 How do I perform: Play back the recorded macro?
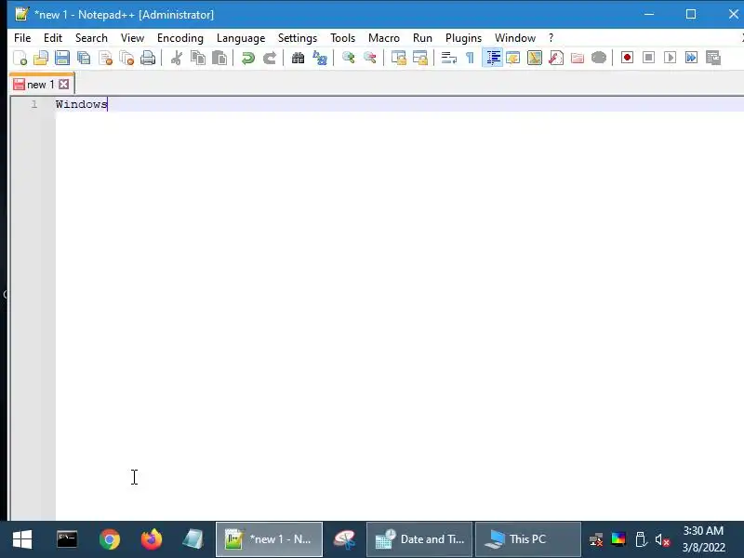coord(670,58)
